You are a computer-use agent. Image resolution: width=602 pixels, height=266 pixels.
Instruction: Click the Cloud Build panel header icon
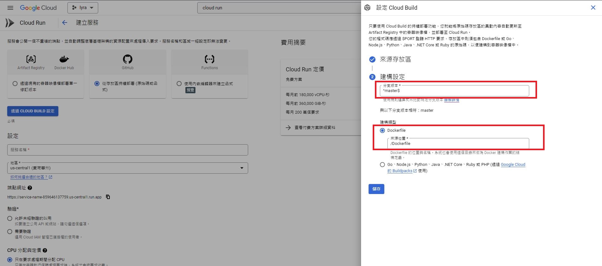pyautogui.click(x=367, y=8)
